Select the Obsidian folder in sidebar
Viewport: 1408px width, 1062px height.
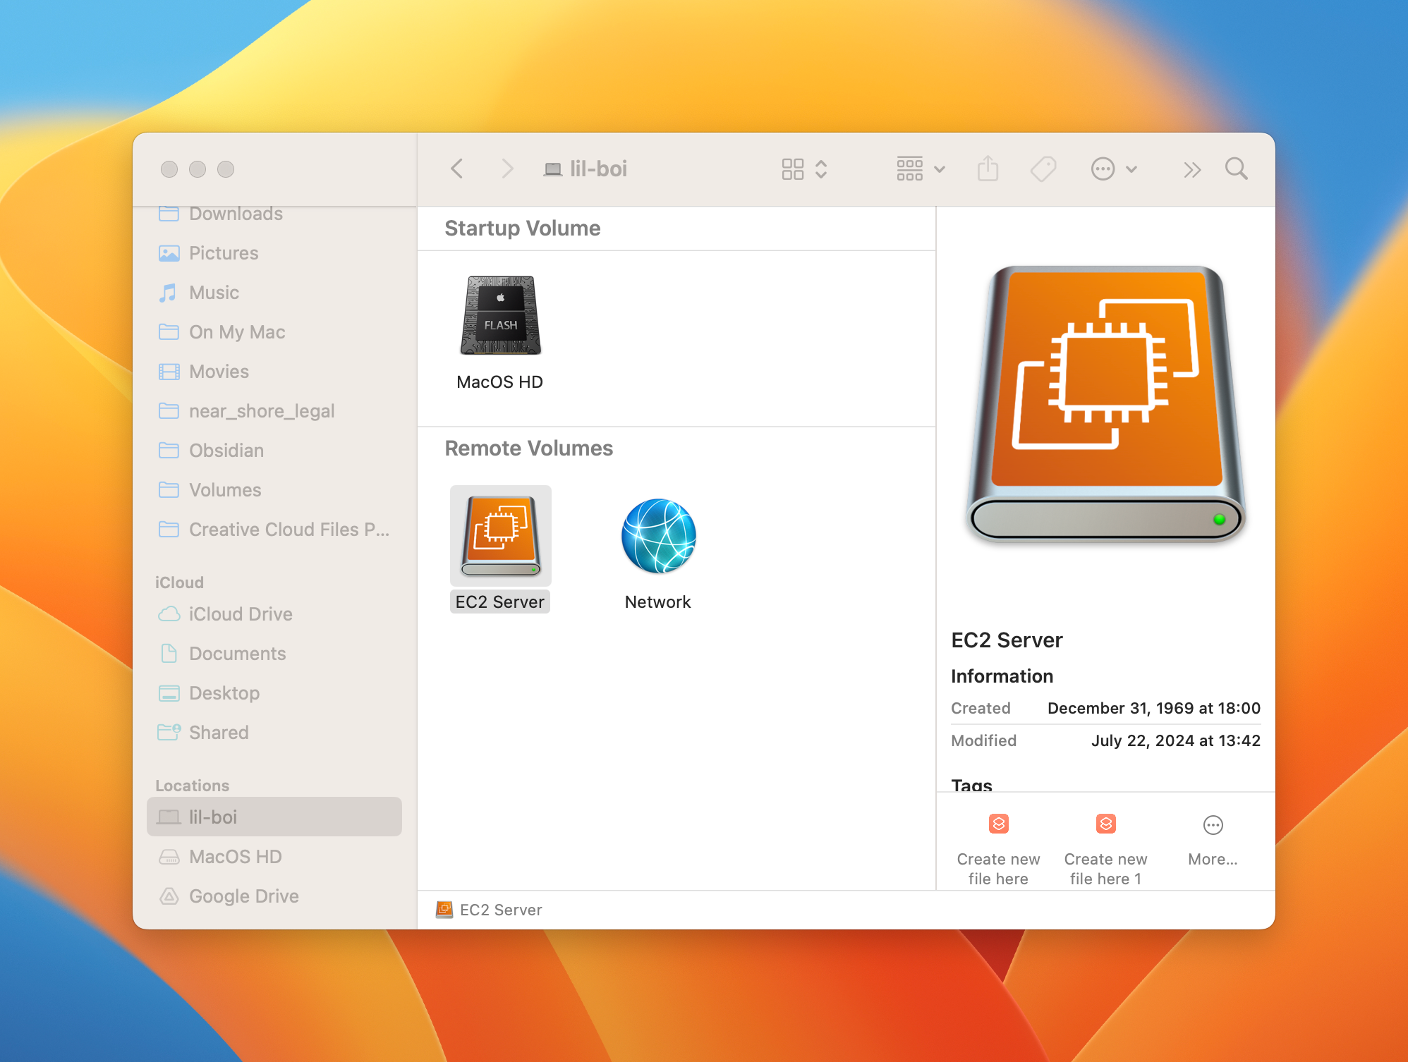pyautogui.click(x=226, y=451)
